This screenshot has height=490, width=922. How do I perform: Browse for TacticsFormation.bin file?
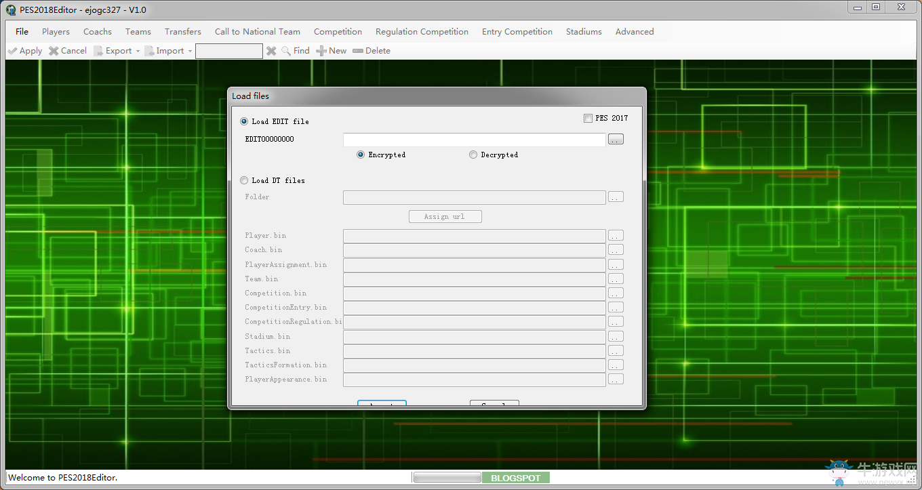tap(616, 365)
